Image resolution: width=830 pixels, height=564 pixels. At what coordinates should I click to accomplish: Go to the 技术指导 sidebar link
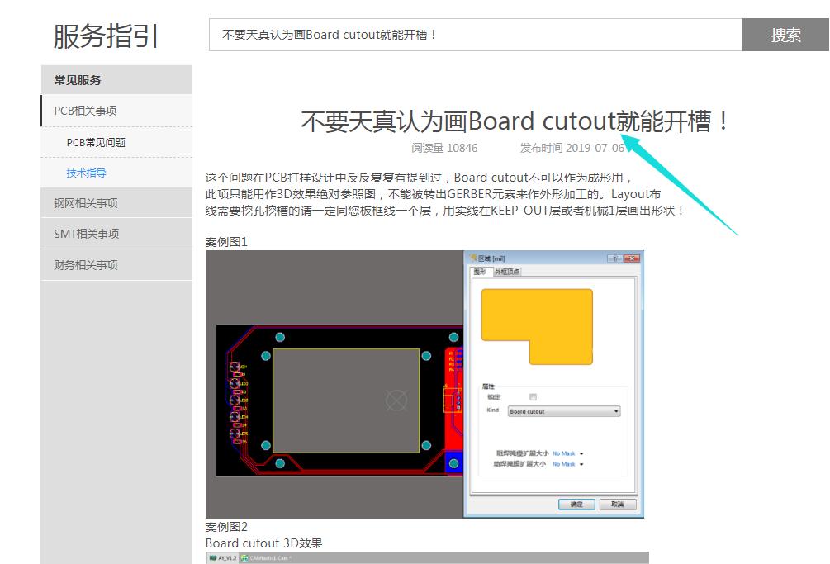coord(87,173)
